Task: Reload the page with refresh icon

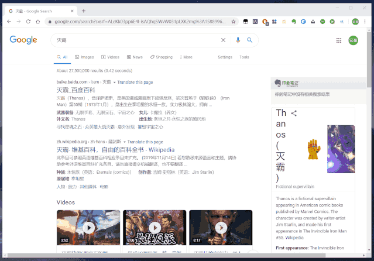Action: click(x=28, y=22)
